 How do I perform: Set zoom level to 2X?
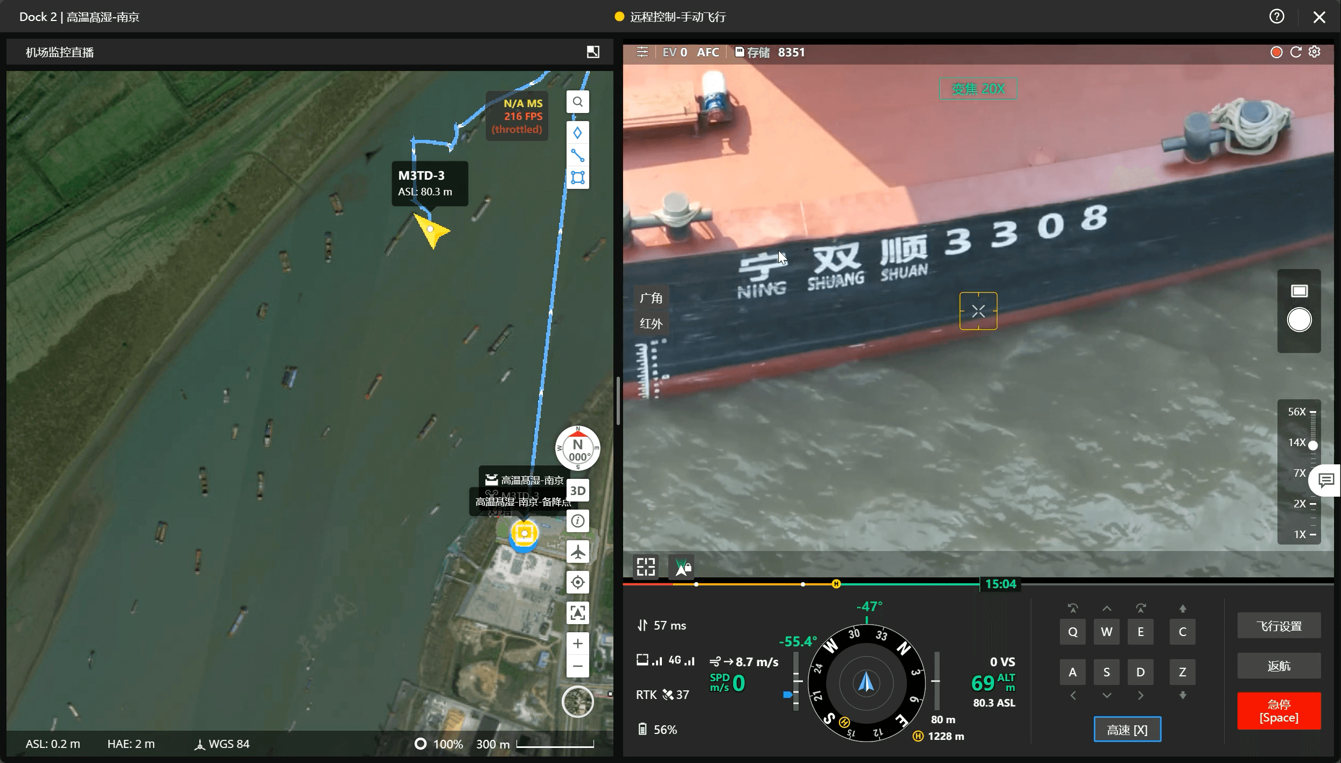coord(1300,504)
